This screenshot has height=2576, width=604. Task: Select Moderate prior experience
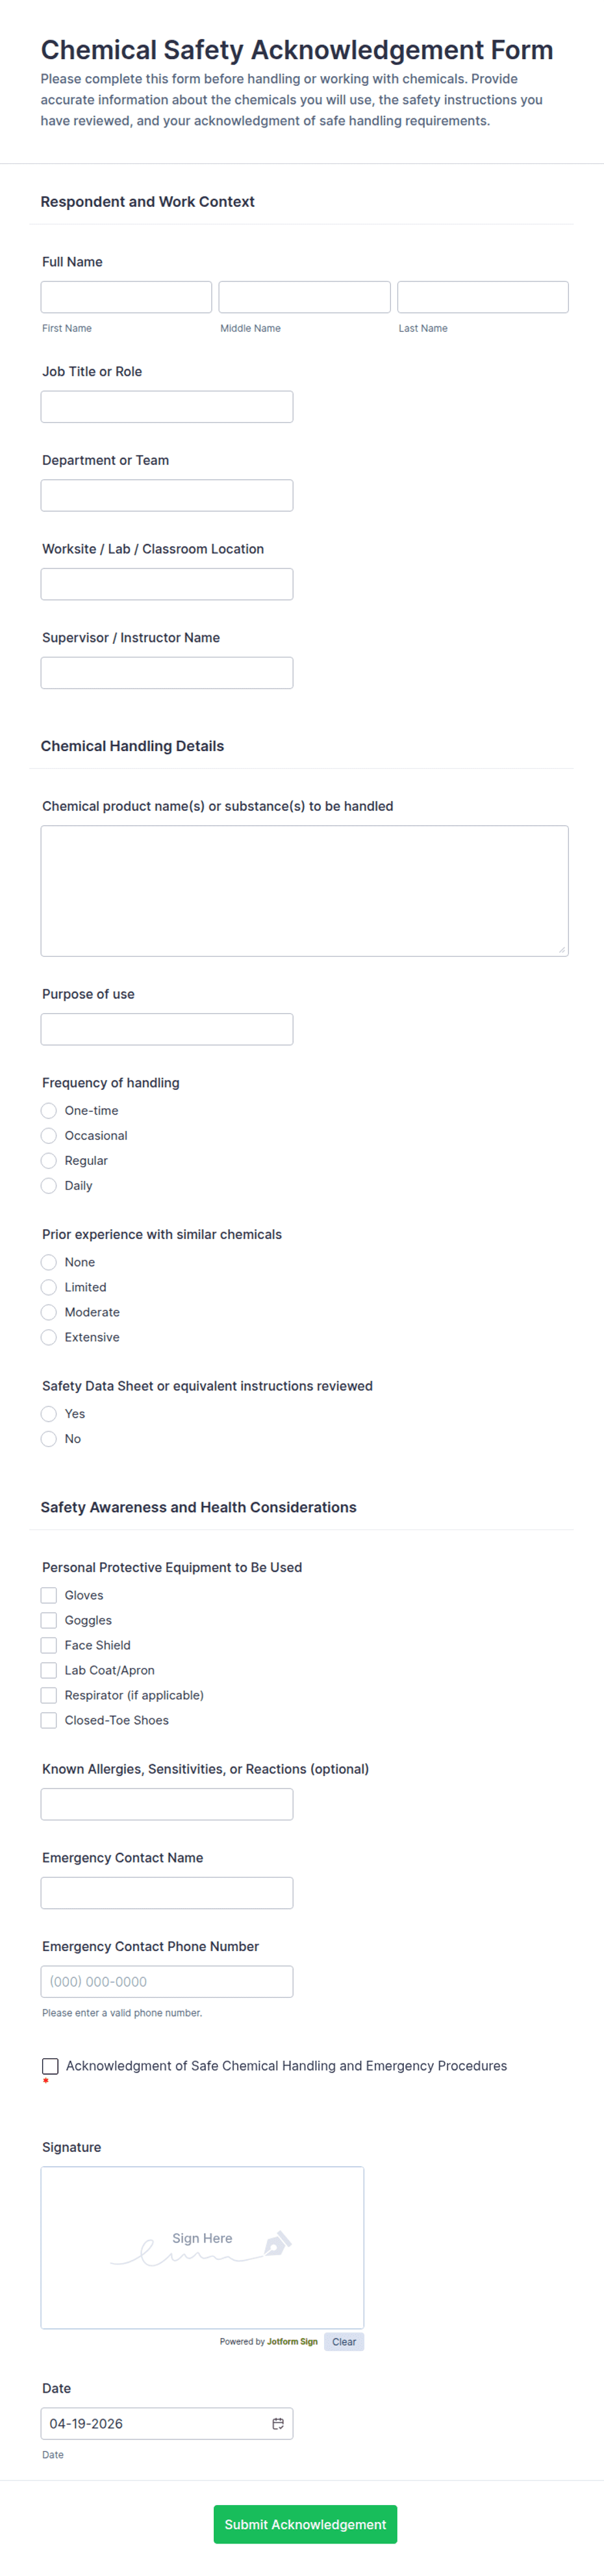(49, 1312)
